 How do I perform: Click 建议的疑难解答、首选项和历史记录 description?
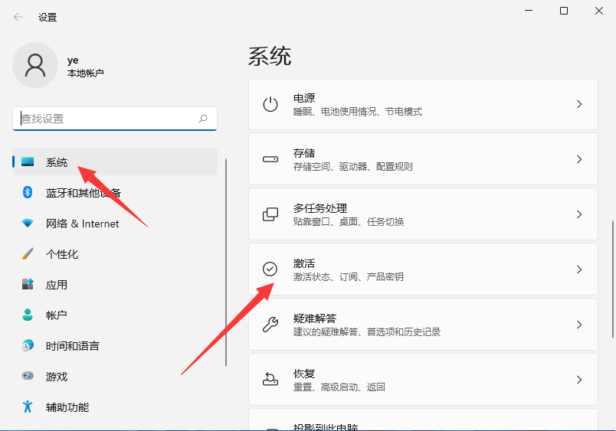pyautogui.click(x=366, y=332)
